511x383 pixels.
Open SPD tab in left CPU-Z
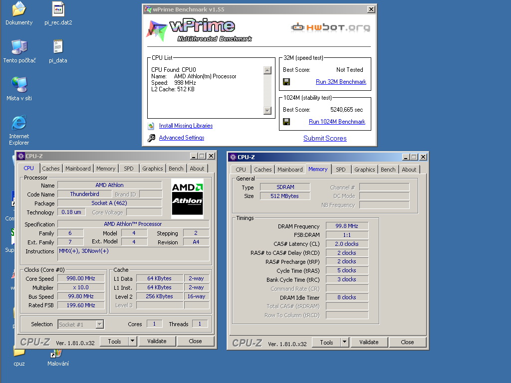pos(128,169)
